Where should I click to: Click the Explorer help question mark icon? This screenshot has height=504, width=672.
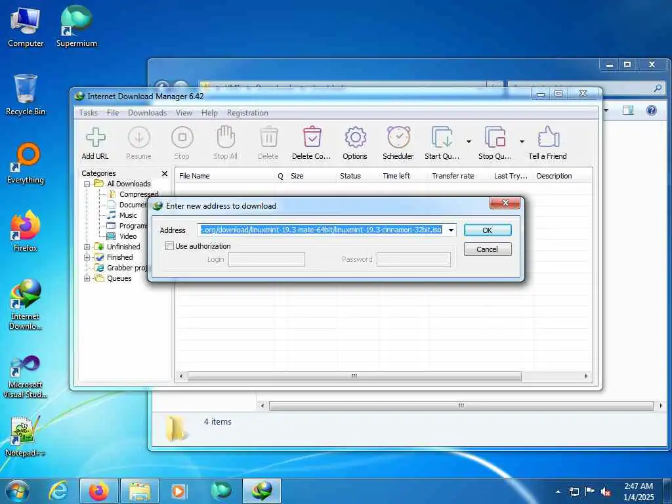point(652,110)
